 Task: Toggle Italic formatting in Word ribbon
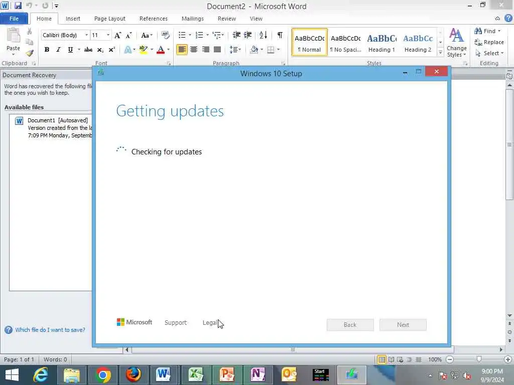(58, 50)
